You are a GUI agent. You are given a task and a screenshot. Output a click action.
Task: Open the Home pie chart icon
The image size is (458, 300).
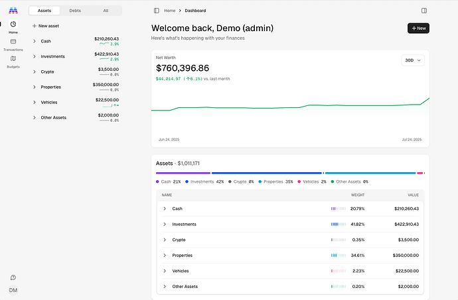tap(13, 25)
